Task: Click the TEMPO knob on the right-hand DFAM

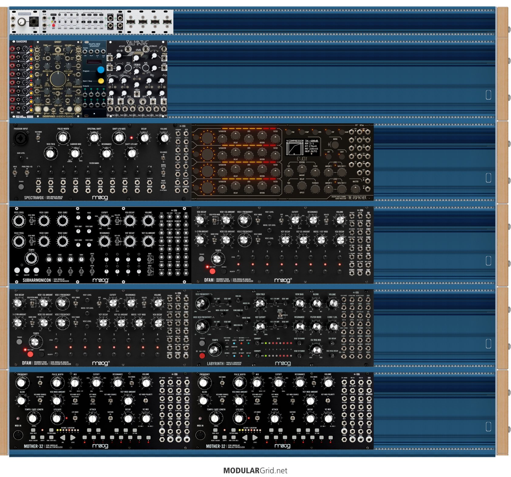Action: (216, 259)
